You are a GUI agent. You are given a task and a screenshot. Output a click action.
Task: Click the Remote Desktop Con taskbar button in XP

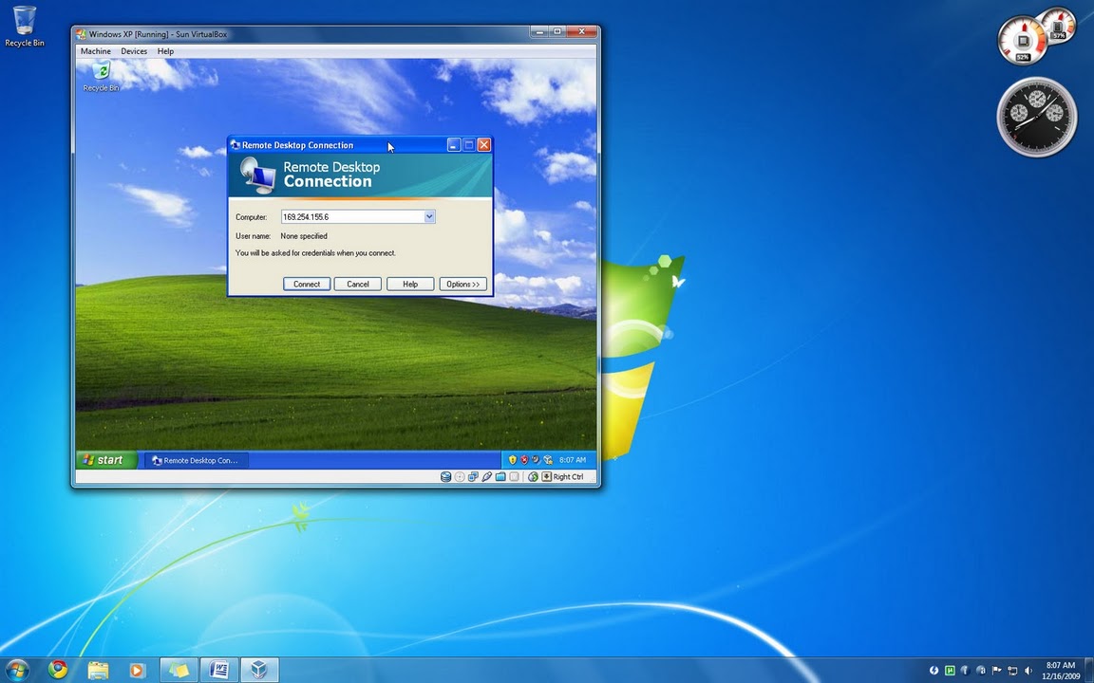pos(196,460)
